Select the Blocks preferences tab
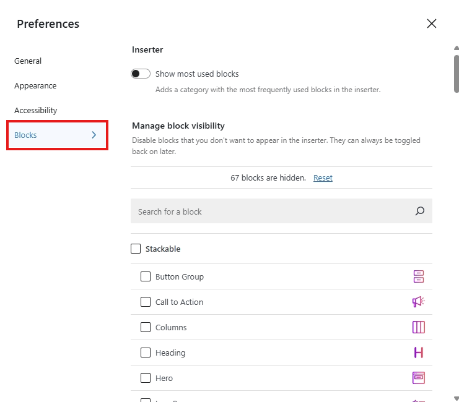This screenshot has height=402, width=459. coord(57,135)
